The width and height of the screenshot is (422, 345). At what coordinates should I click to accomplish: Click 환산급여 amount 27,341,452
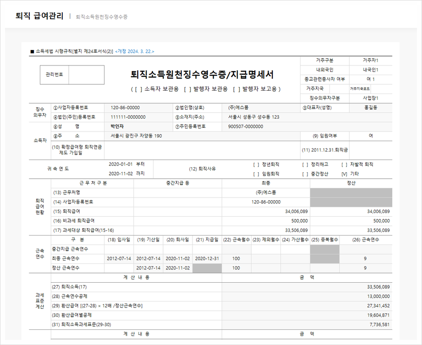[x=378, y=306]
